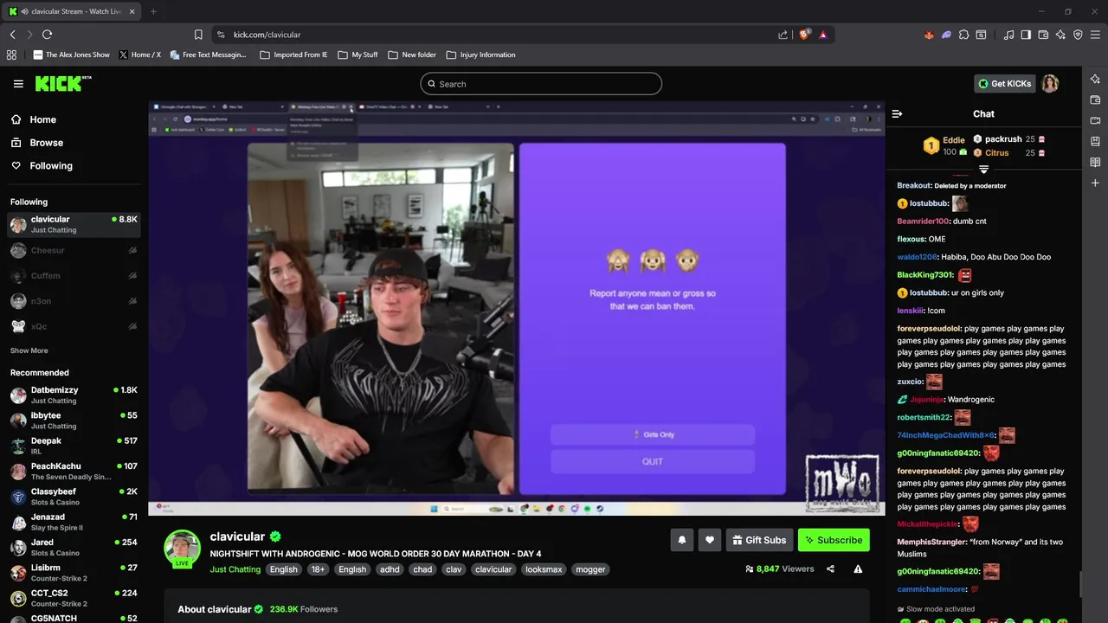Image resolution: width=1108 pixels, height=623 pixels.
Task: Open the MetaMask fox extension
Action: click(929, 35)
